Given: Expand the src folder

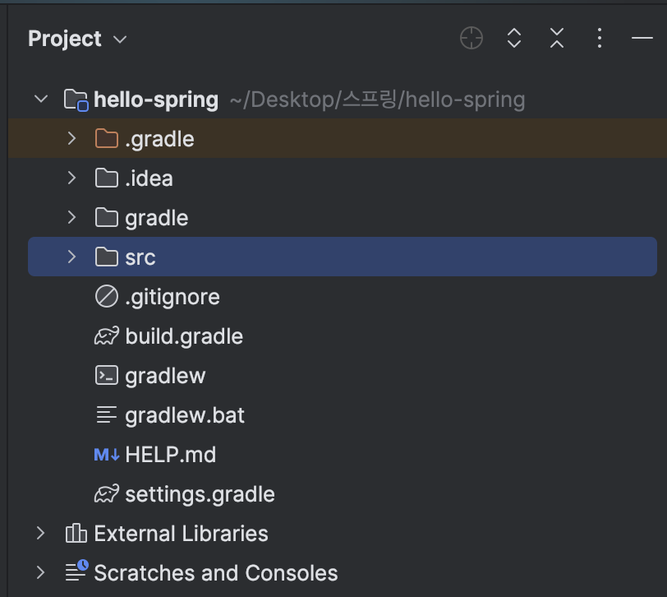Looking at the screenshot, I should (72, 257).
